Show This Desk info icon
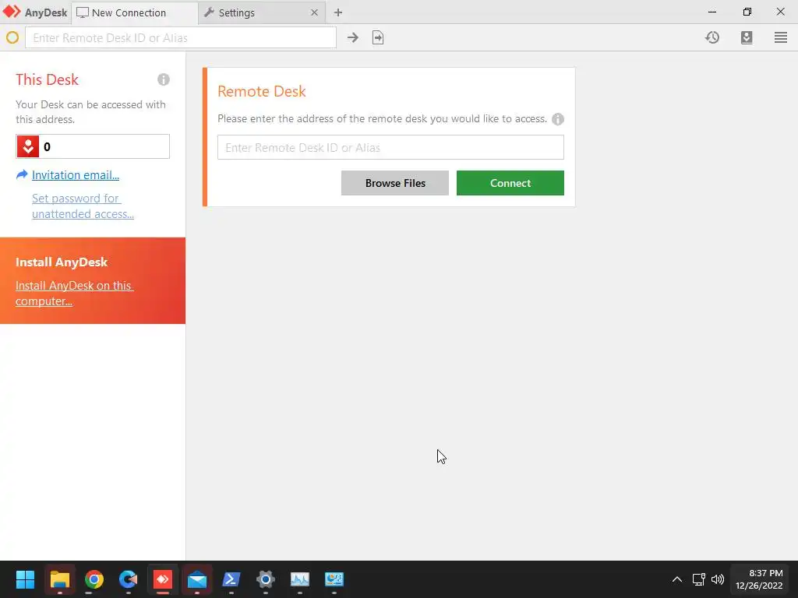 point(164,79)
